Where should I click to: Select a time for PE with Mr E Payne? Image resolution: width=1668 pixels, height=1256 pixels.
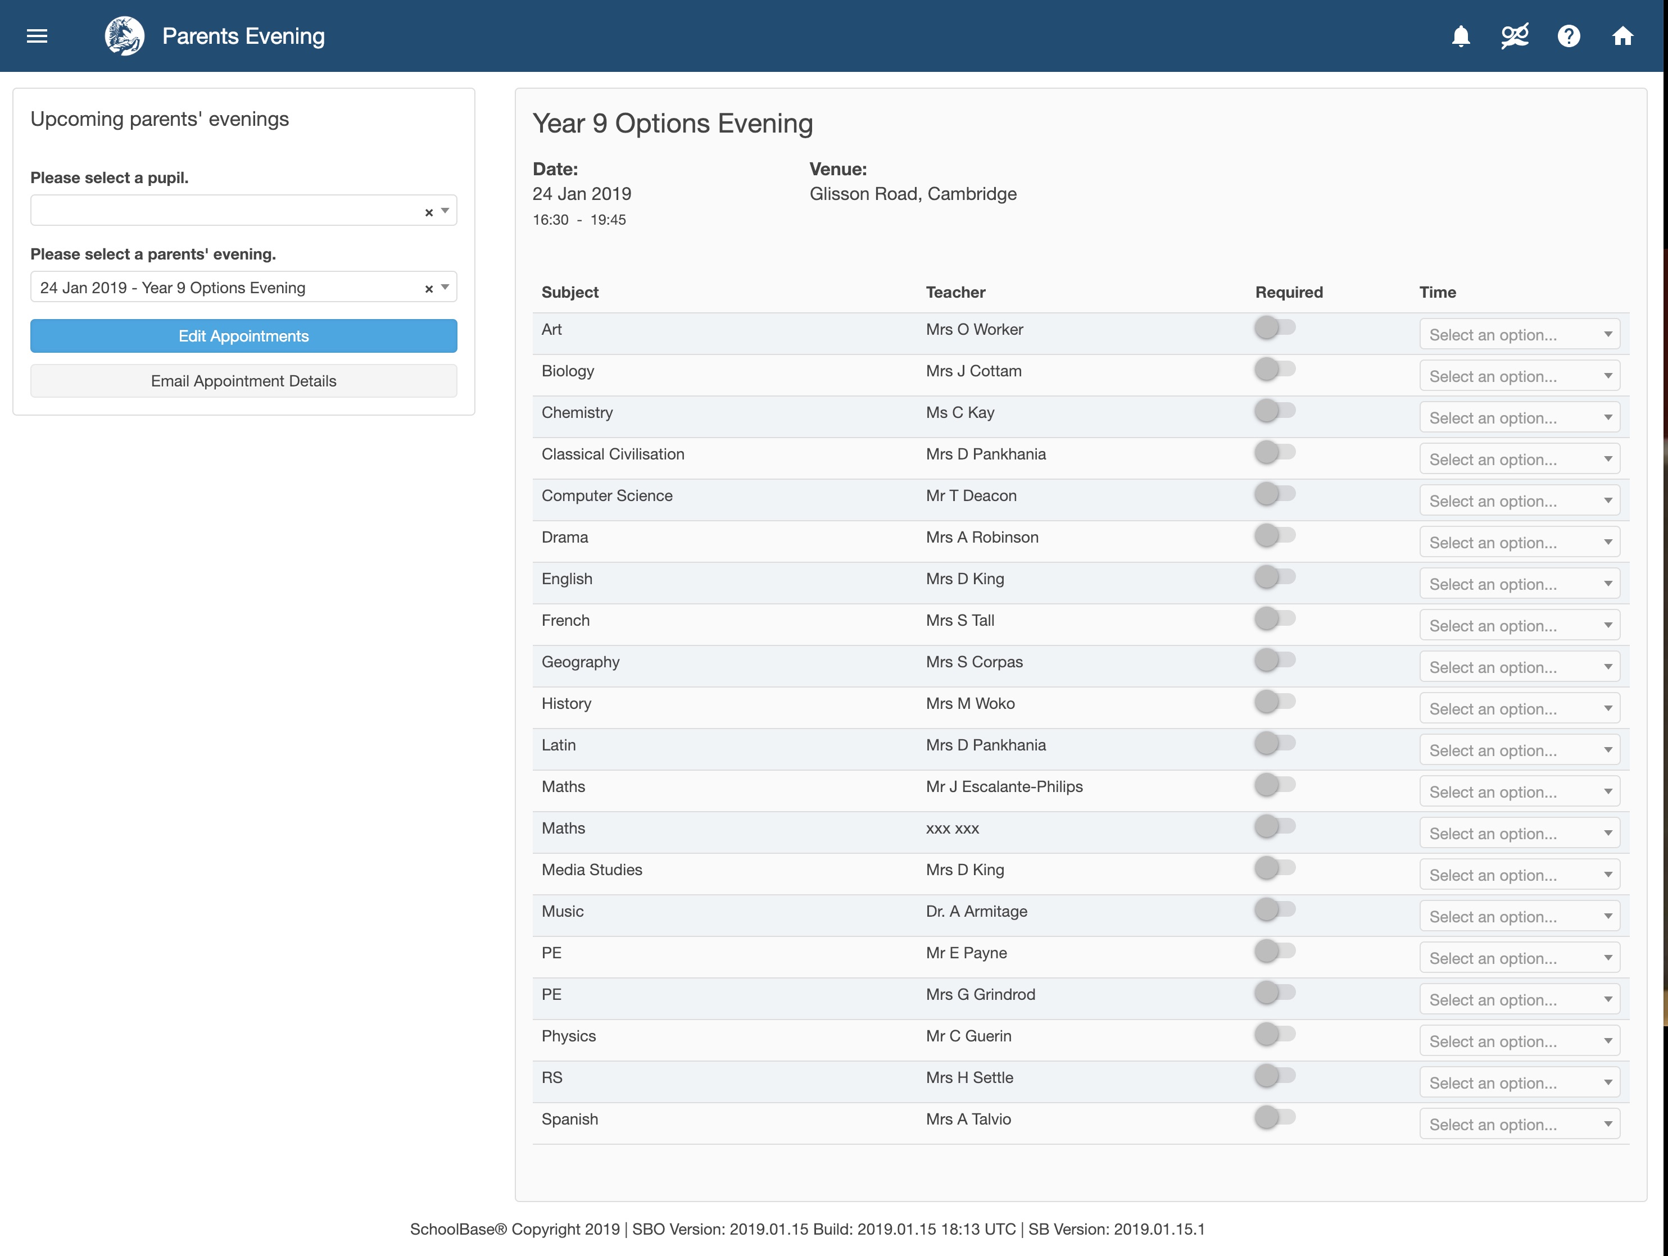(1520, 958)
